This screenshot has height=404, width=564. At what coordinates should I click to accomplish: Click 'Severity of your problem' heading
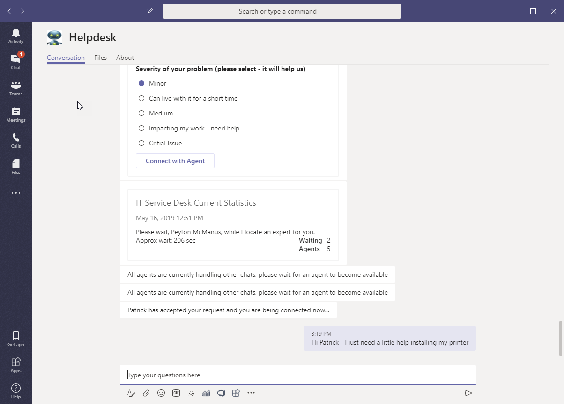(221, 69)
